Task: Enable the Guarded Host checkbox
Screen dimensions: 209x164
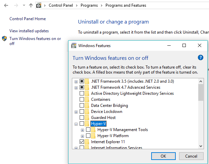Action: point(82,118)
